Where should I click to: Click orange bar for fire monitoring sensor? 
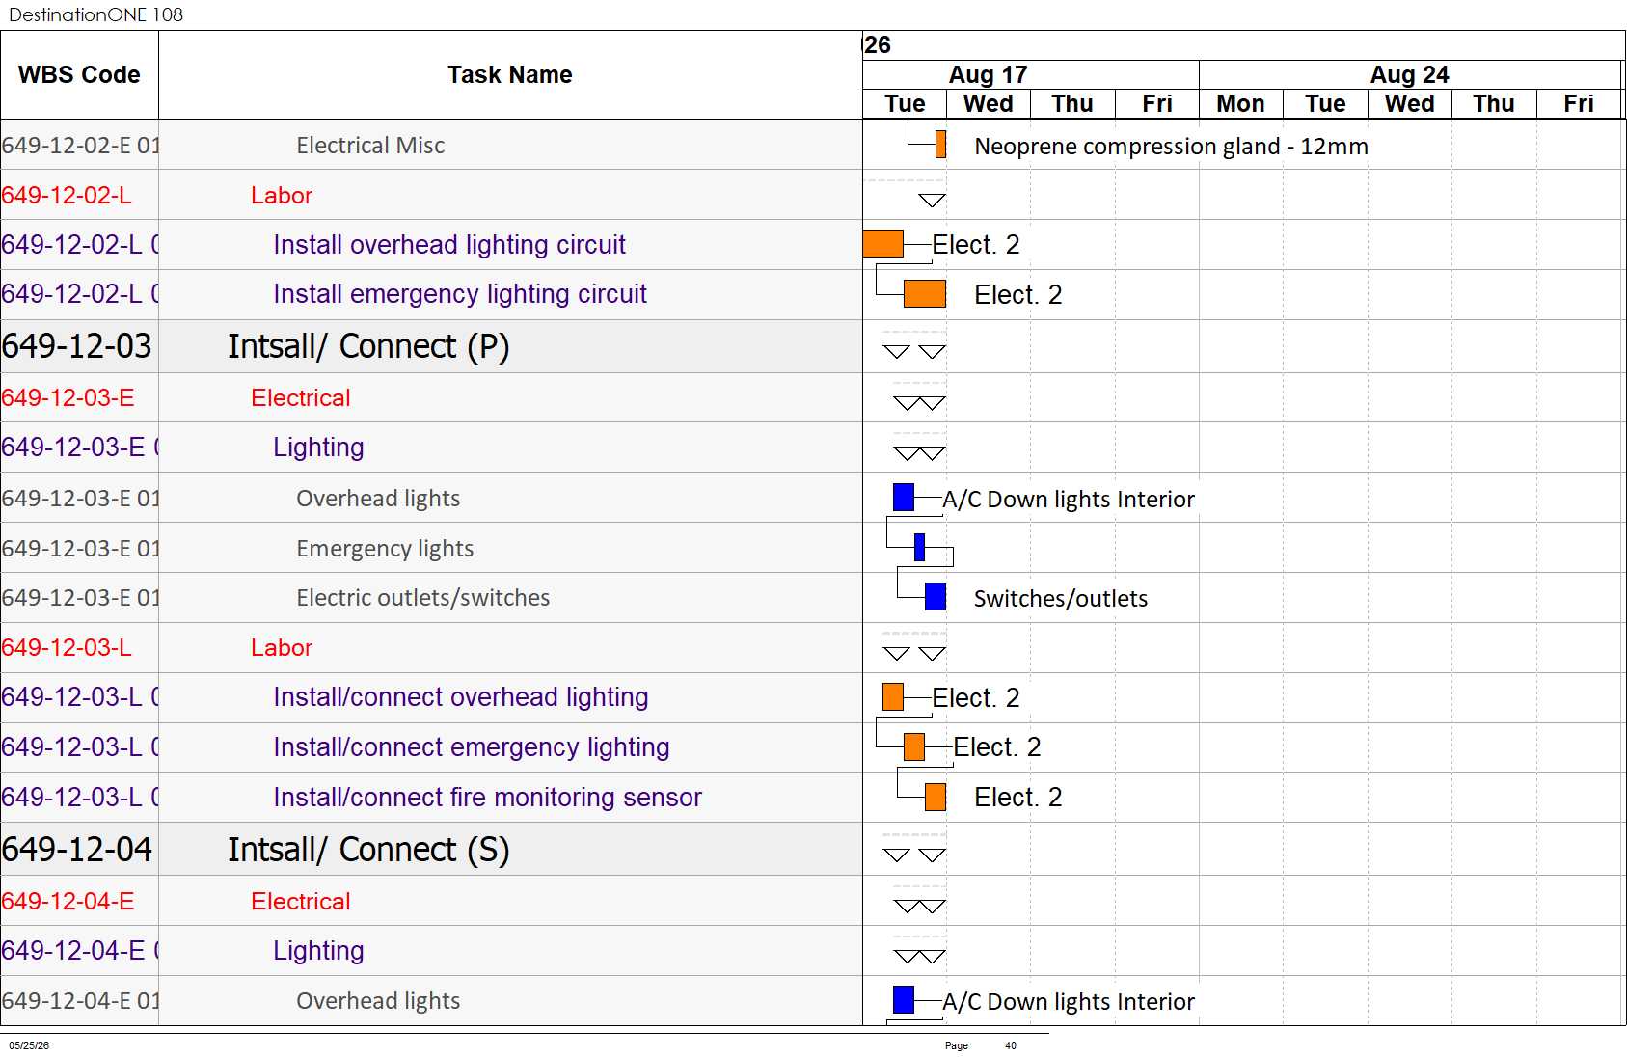click(x=936, y=797)
